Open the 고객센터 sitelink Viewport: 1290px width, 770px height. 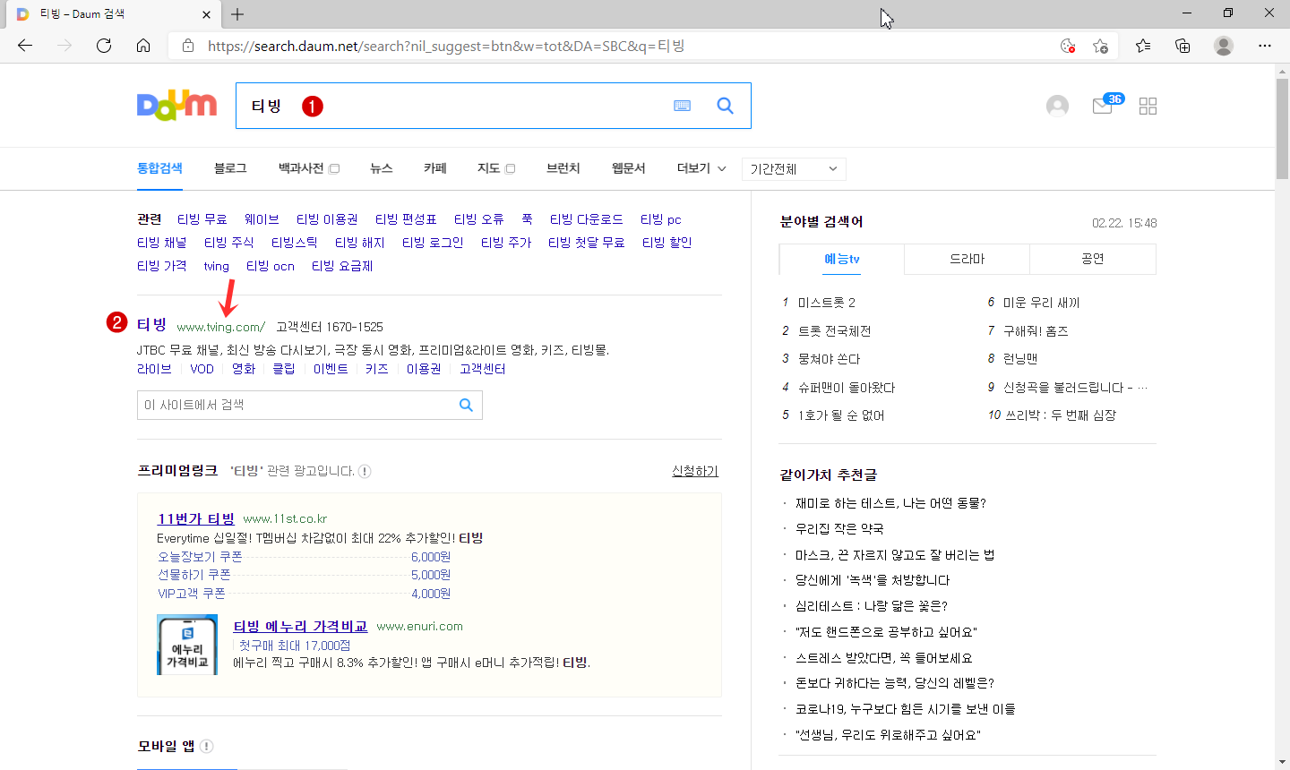click(483, 369)
